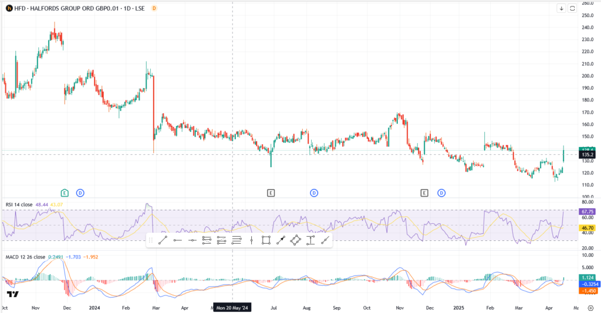Viewport: 601px width, 313px height.
Task: Select the Rotated Rectangle drawing tool
Action: pos(296,240)
